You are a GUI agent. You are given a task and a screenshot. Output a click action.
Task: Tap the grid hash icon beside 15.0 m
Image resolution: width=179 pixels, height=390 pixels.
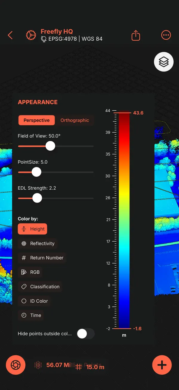coord(78,367)
